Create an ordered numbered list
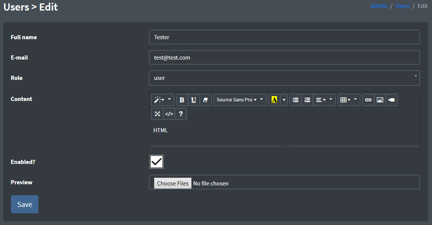The height and width of the screenshot is (225, 432). 307,99
